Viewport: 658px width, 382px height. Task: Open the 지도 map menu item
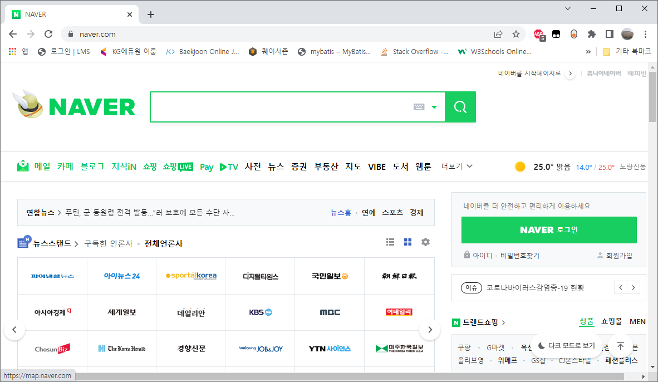[353, 166]
